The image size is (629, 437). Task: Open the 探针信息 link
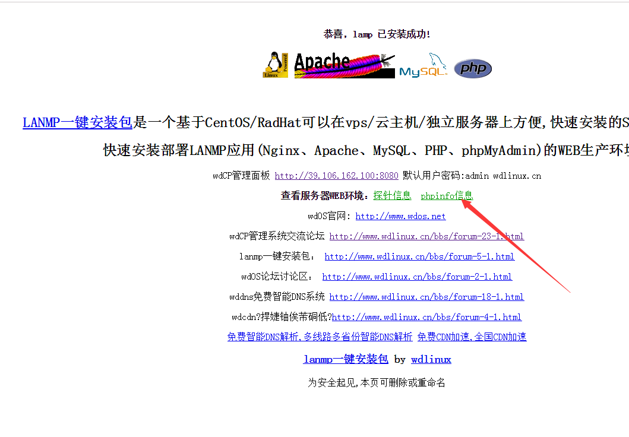393,196
